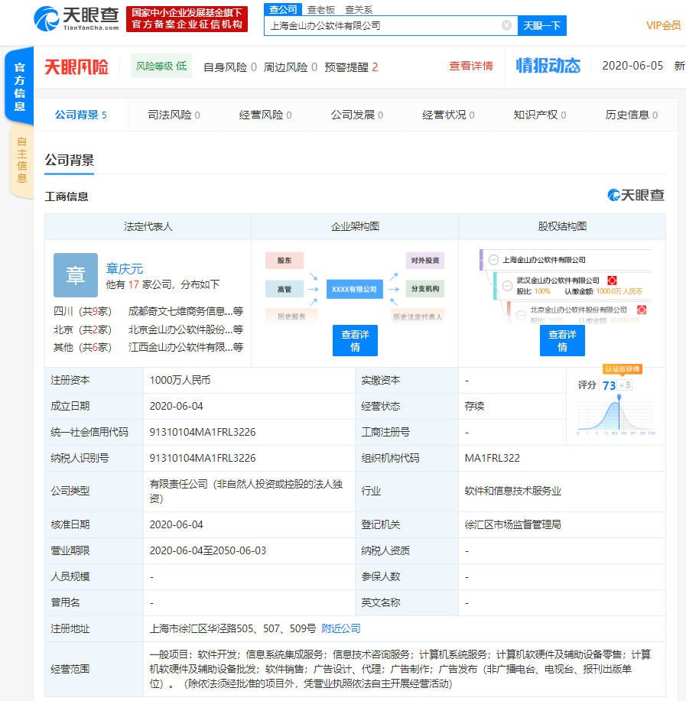Open the 自主信息 side tab
Image resolution: width=686 pixels, height=701 pixels.
(x=21, y=161)
